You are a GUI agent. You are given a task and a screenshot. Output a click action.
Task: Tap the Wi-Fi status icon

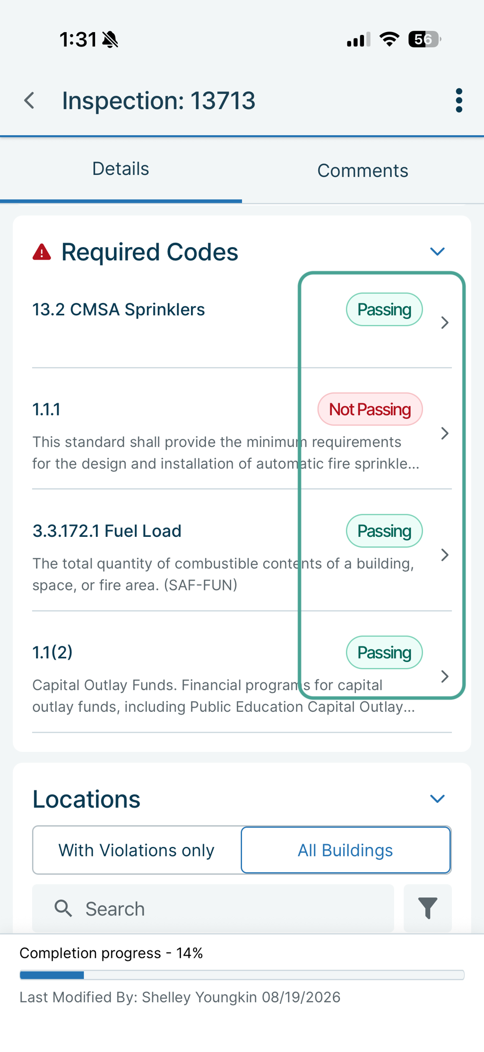click(389, 39)
